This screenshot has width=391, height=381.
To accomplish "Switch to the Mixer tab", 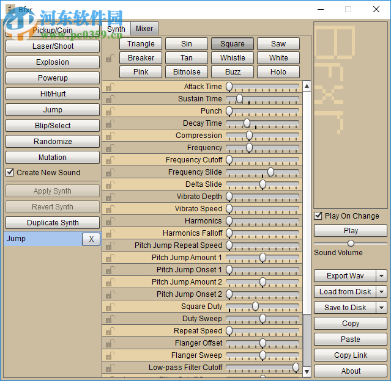I will click(144, 29).
